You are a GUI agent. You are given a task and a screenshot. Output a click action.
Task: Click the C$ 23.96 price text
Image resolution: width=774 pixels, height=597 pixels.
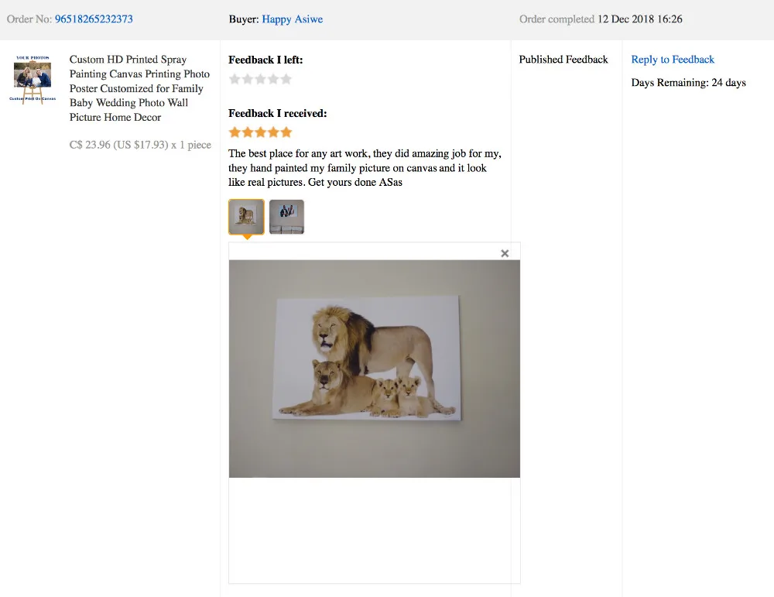pyautogui.click(x=140, y=145)
